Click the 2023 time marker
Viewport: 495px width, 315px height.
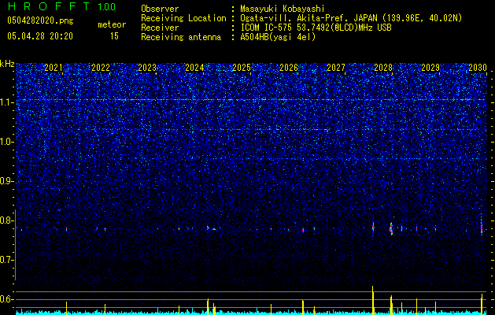(x=147, y=68)
